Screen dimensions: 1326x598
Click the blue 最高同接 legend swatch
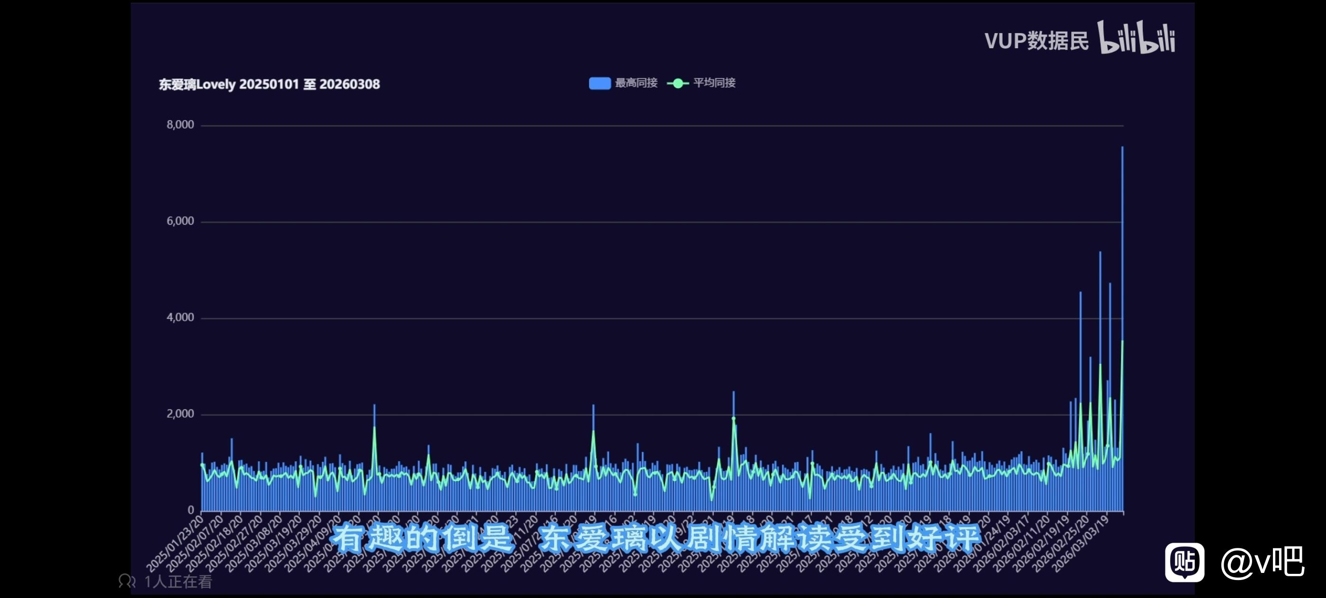coord(600,83)
